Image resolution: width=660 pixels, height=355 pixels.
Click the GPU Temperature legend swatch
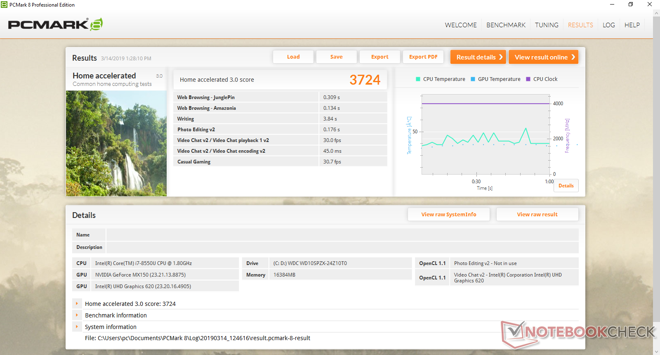click(473, 79)
